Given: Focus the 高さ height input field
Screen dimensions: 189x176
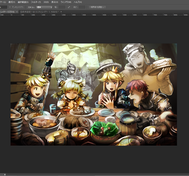Looking at the screenshot, I should coord(82,7).
